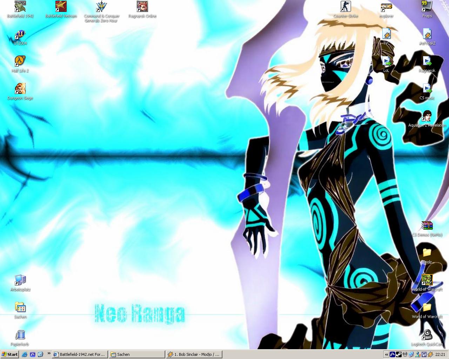
Task: Switch to the Sachen taskbar window
Action: 136,354
